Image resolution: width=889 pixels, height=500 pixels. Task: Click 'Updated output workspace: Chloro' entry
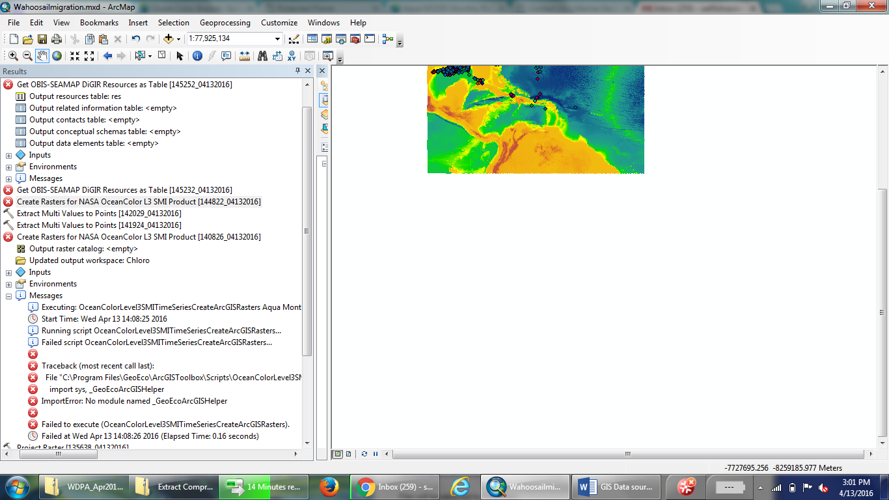89,260
